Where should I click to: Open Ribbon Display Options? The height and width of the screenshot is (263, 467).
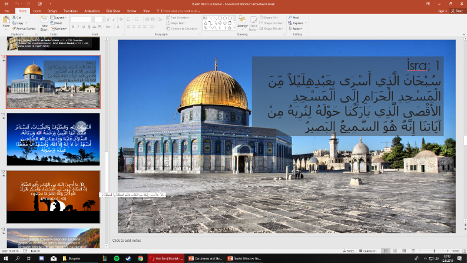(x=428, y=4)
